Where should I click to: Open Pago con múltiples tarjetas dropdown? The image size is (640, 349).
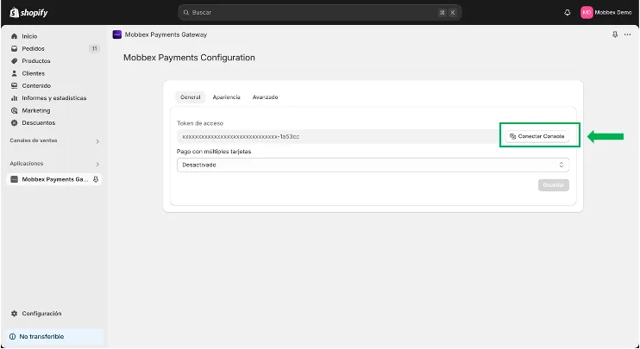[373, 165]
